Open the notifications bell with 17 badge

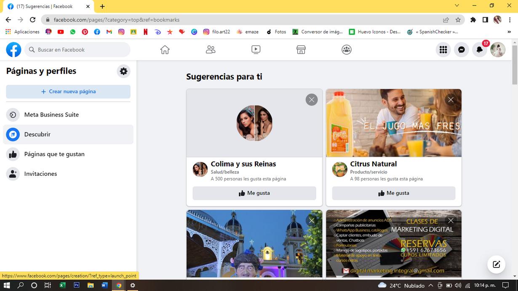coord(480,50)
